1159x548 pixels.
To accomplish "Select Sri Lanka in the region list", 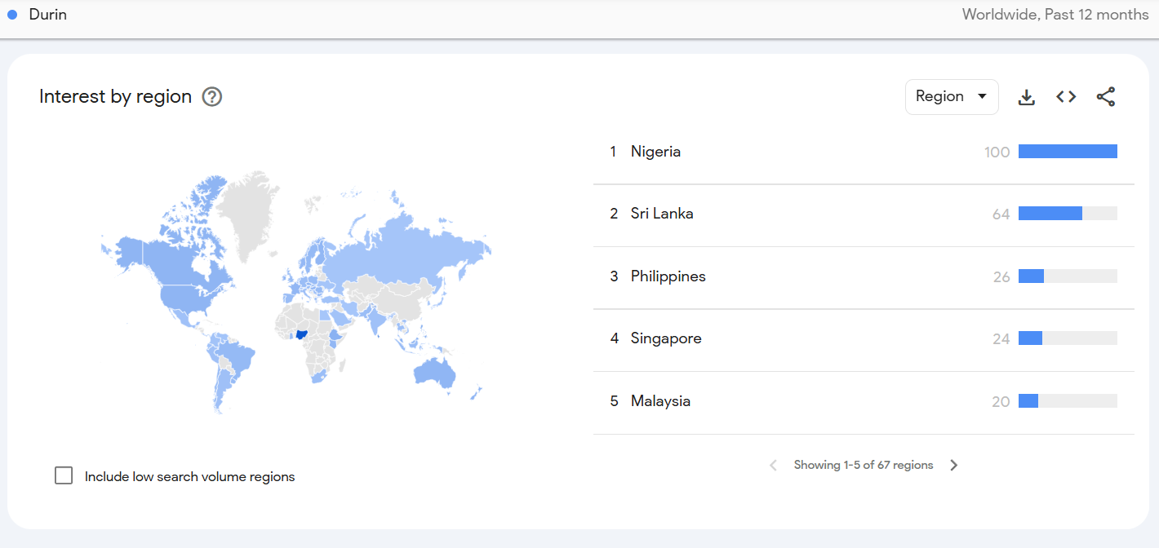I will pos(864,214).
